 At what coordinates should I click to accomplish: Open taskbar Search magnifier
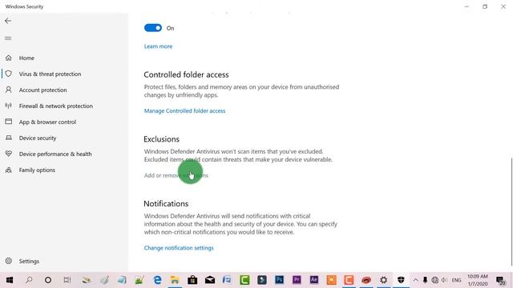click(x=29, y=280)
